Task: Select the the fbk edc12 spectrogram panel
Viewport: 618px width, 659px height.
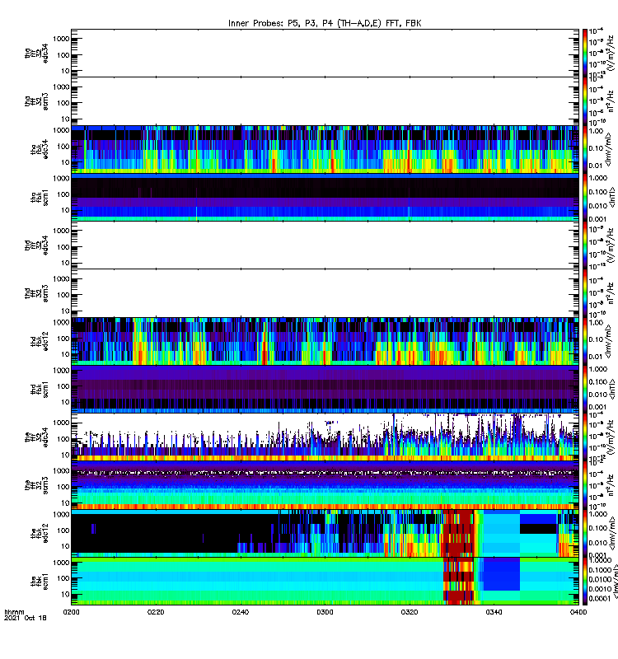Action: (325, 533)
